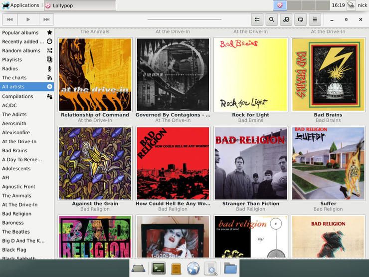This screenshot has height=277, width=369.
Task: Choose The Beatles in the sidebar
Action: [27, 232]
